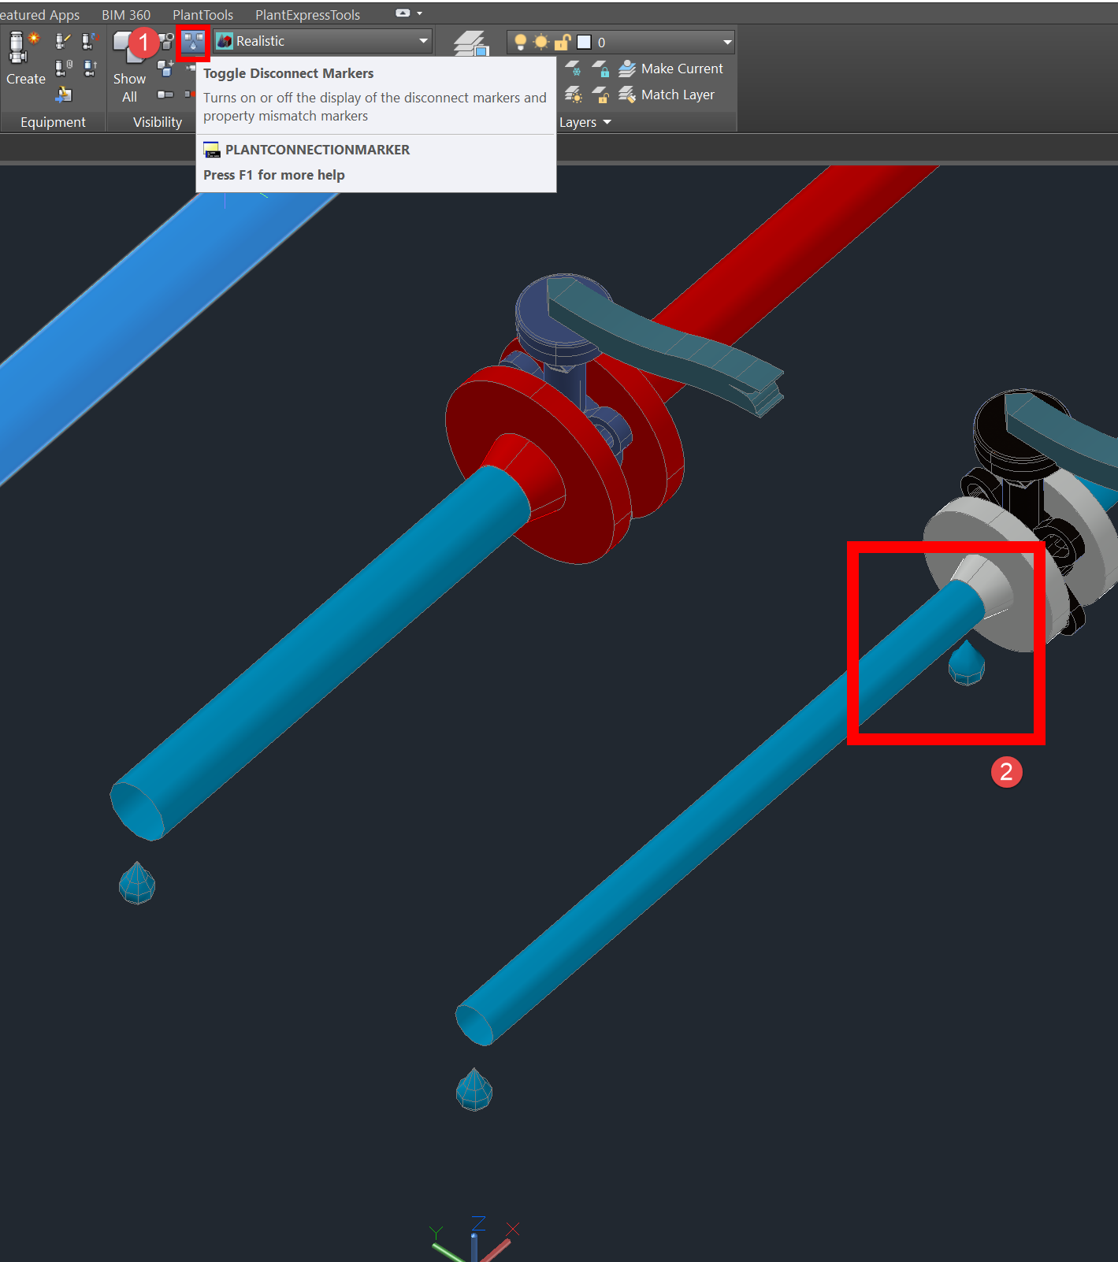Click the Equipment panel title
1118x1262 pixels.
click(53, 122)
